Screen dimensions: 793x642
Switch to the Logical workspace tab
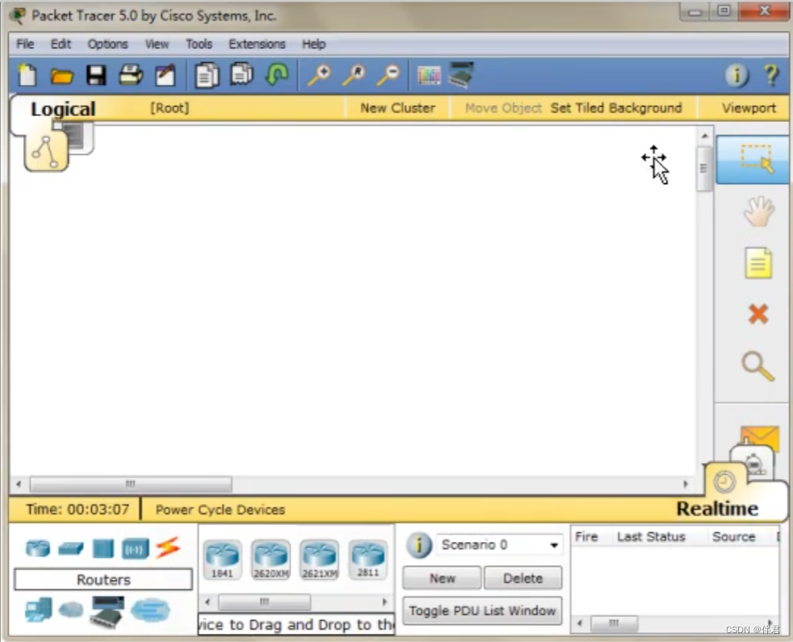(x=63, y=109)
